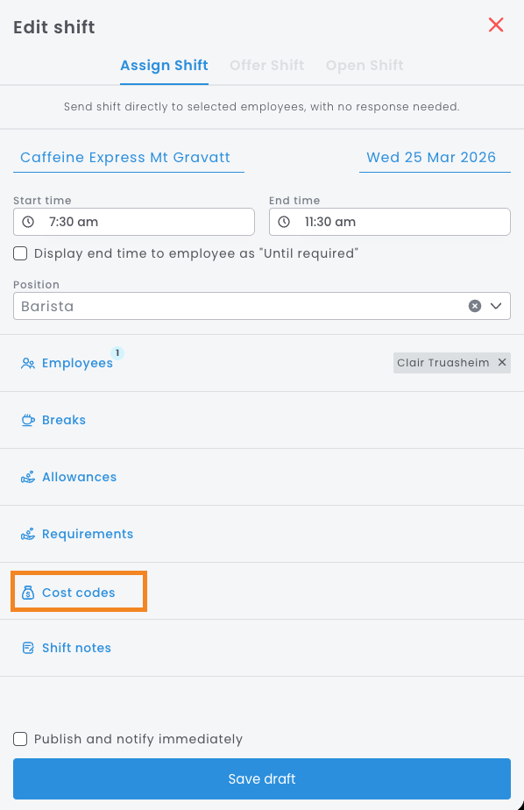Screen dimensions: 524x810
Task: Click the Requirements section icon
Action: [x=28, y=534]
